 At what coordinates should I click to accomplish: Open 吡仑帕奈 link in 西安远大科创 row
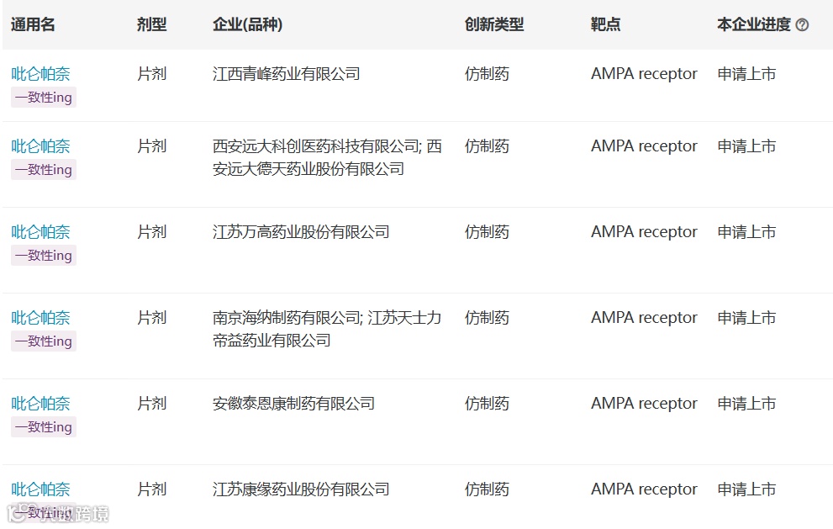click(40, 146)
